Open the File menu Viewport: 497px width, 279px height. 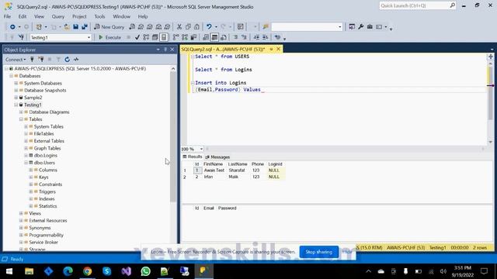(x=7, y=16)
